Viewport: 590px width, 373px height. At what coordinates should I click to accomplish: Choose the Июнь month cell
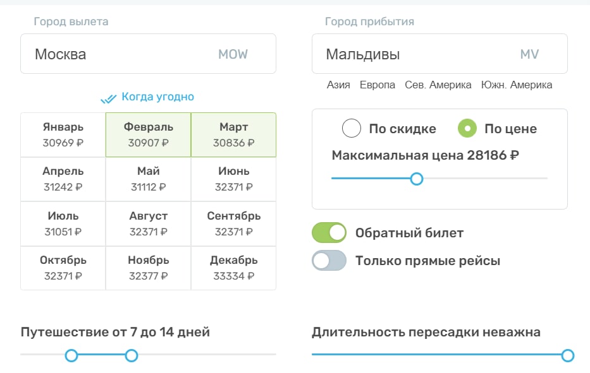(233, 179)
